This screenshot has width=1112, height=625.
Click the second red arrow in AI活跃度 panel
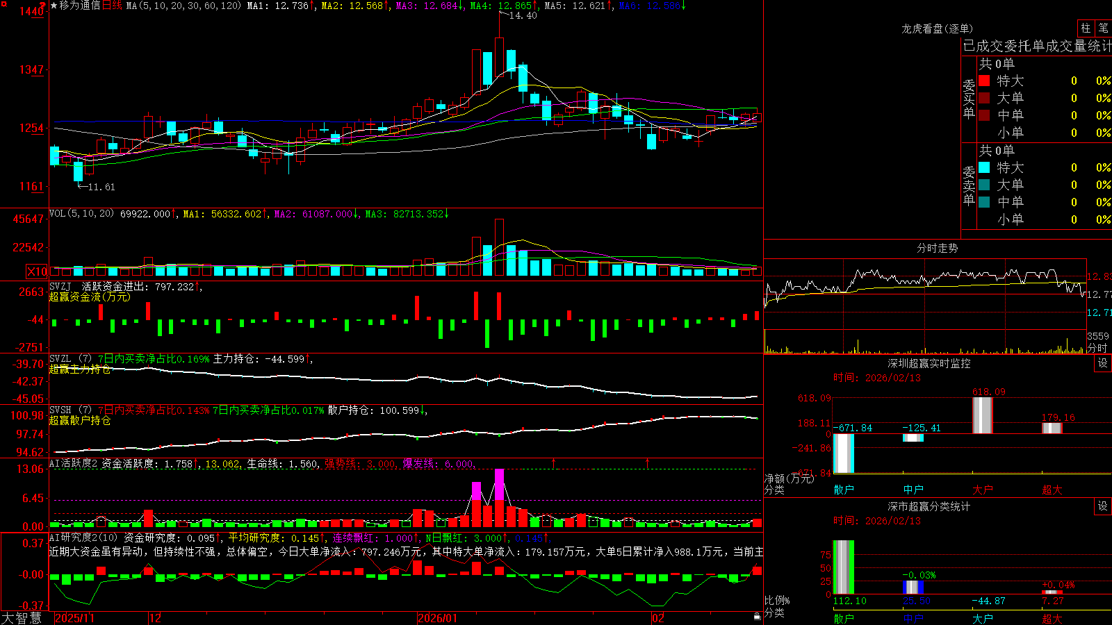tap(648, 462)
